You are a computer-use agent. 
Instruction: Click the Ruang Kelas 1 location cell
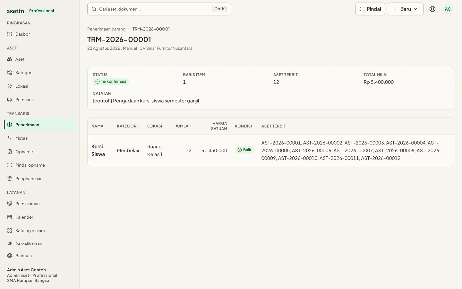(x=155, y=150)
